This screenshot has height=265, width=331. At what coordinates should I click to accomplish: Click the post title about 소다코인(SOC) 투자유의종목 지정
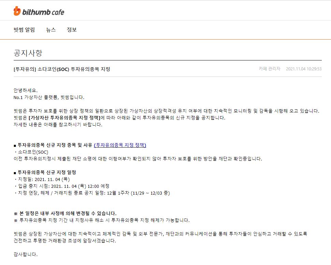(62, 69)
